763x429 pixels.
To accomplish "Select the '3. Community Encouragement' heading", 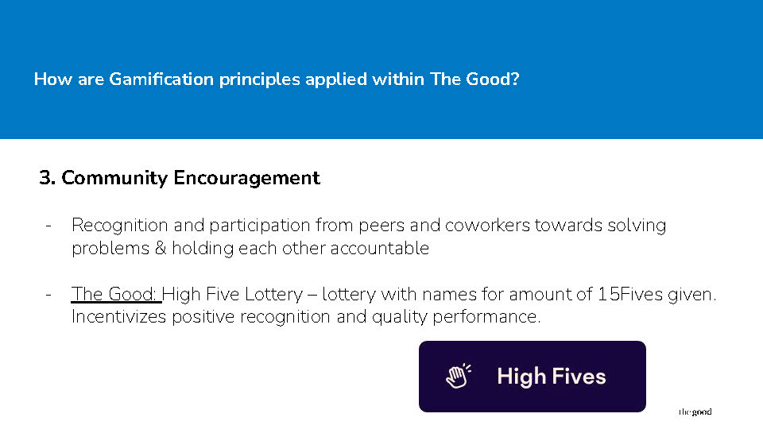I will 180,178.
